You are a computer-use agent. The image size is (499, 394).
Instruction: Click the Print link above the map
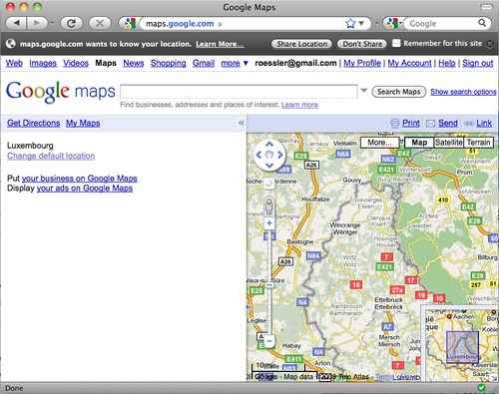click(x=411, y=124)
